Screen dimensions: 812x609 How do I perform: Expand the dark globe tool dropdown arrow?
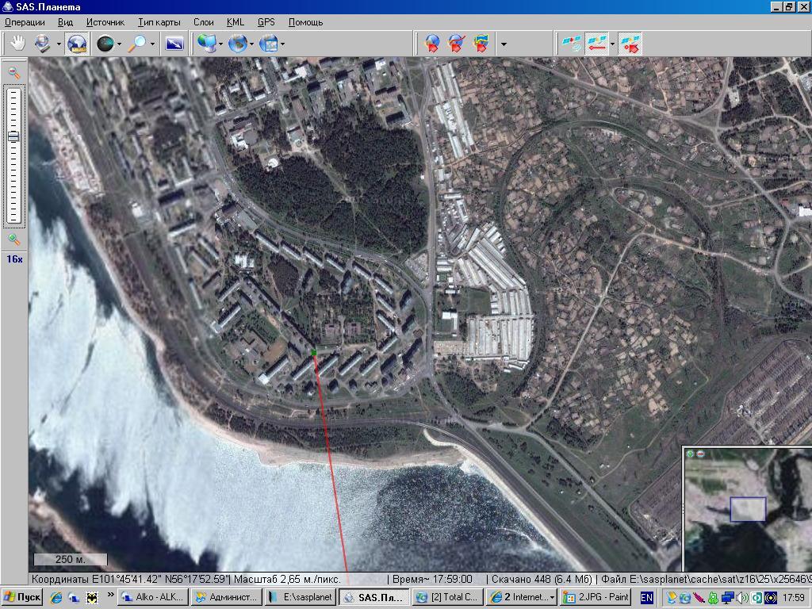(x=119, y=44)
